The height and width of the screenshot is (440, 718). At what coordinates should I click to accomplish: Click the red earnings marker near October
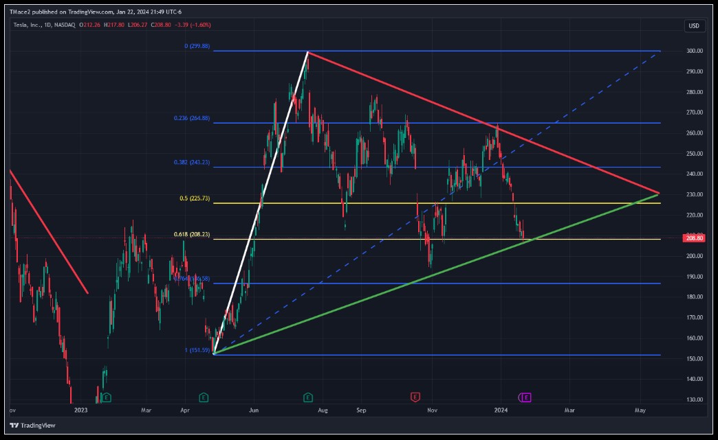click(415, 397)
